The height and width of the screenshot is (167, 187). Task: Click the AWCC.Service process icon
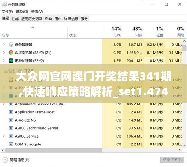coord(11,136)
